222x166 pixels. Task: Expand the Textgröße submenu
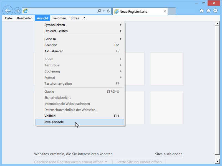point(80,65)
